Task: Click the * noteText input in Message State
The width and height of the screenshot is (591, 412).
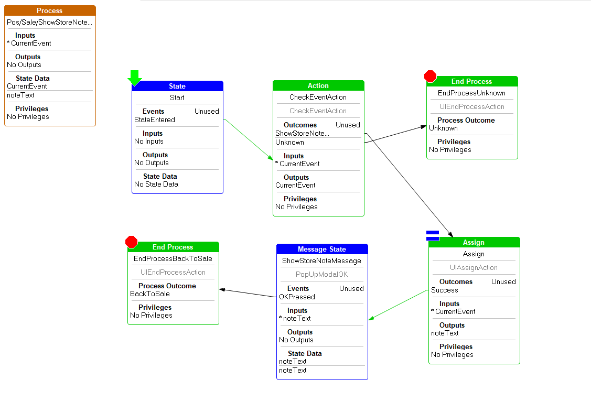Action: pyautogui.click(x=295, y=318)
